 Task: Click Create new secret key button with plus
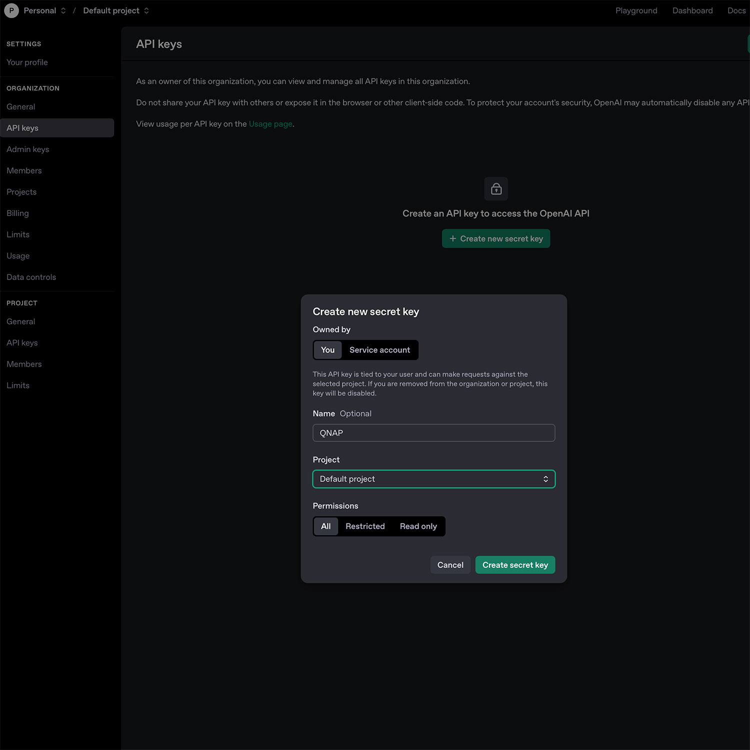(x=496, y=238)
